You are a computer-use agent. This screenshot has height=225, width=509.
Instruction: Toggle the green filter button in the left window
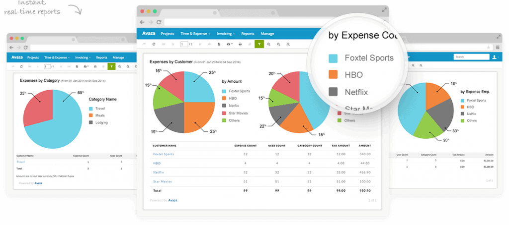[x=111, y=66]
